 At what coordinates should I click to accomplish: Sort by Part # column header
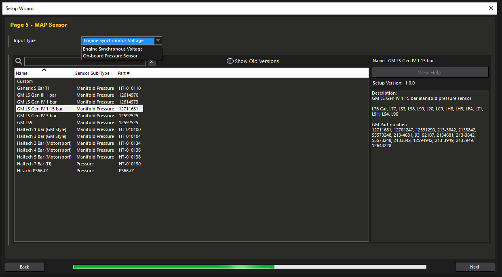tap(129, 73)
